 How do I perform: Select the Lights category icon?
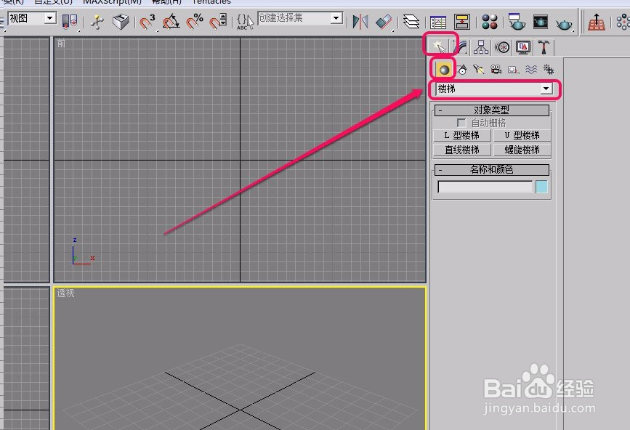pyautogui.click(x=478, y=70)
